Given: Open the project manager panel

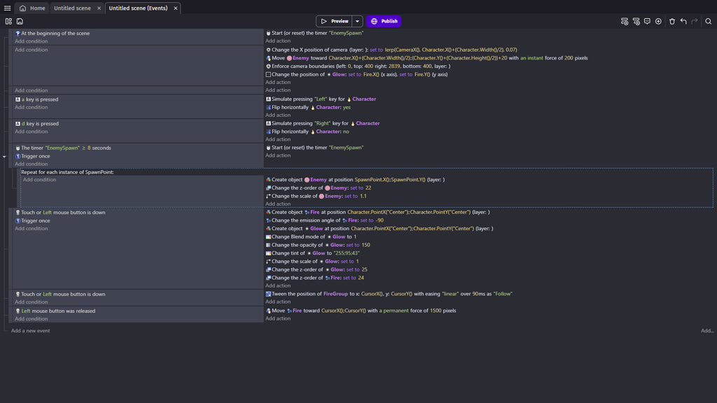Looking at the screenshot, I should pos(8,21).
